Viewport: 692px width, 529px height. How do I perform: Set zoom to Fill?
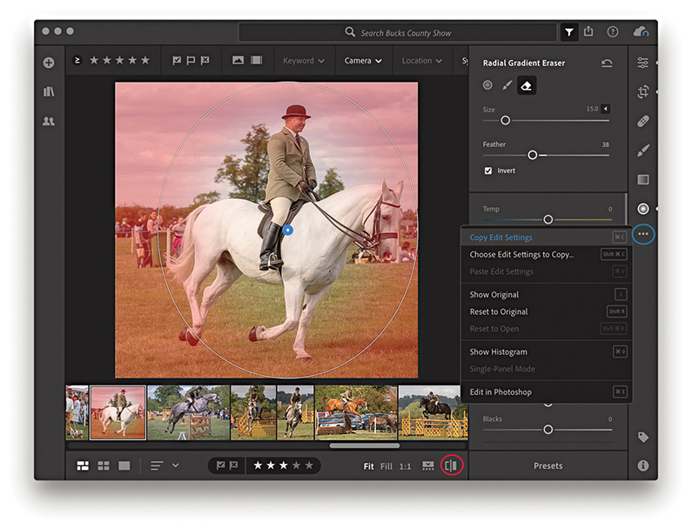386,466
